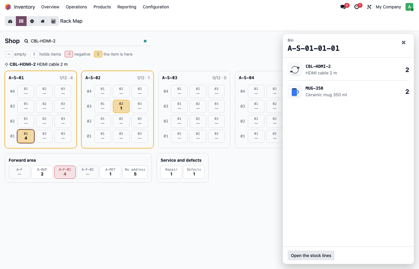
Task: Open the debug tools icon
Action: pyautogui.click(x=369, y=7)
